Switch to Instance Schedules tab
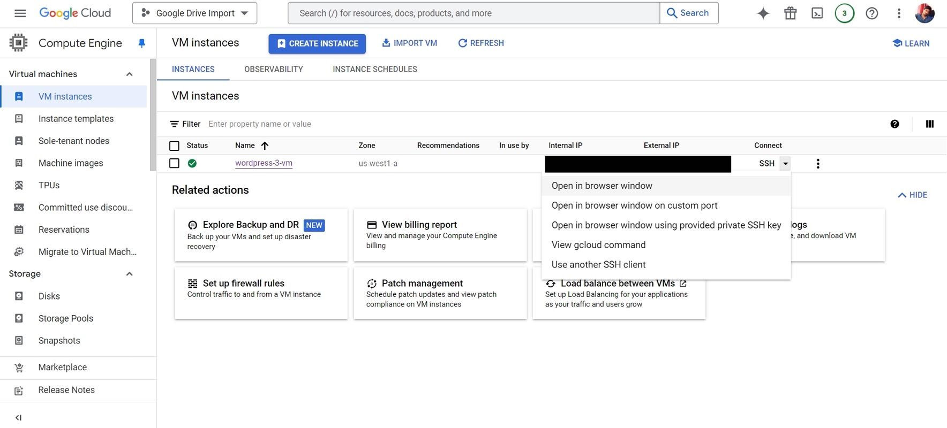947x428 pixels. tap(375, 70)
